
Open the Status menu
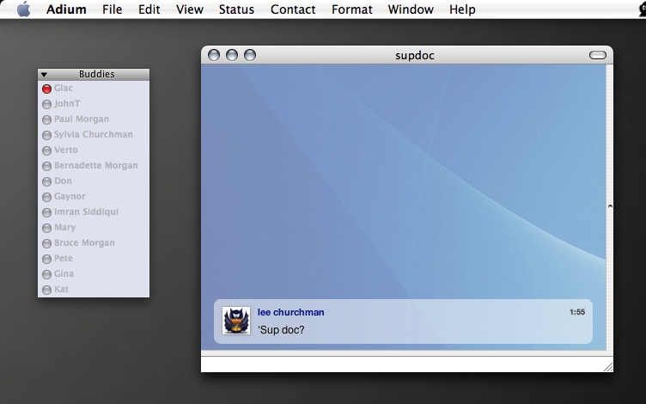(x=236, y=9)
